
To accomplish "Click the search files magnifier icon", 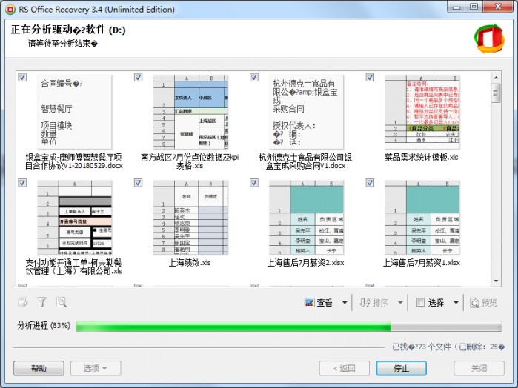I will pos(62,302).
